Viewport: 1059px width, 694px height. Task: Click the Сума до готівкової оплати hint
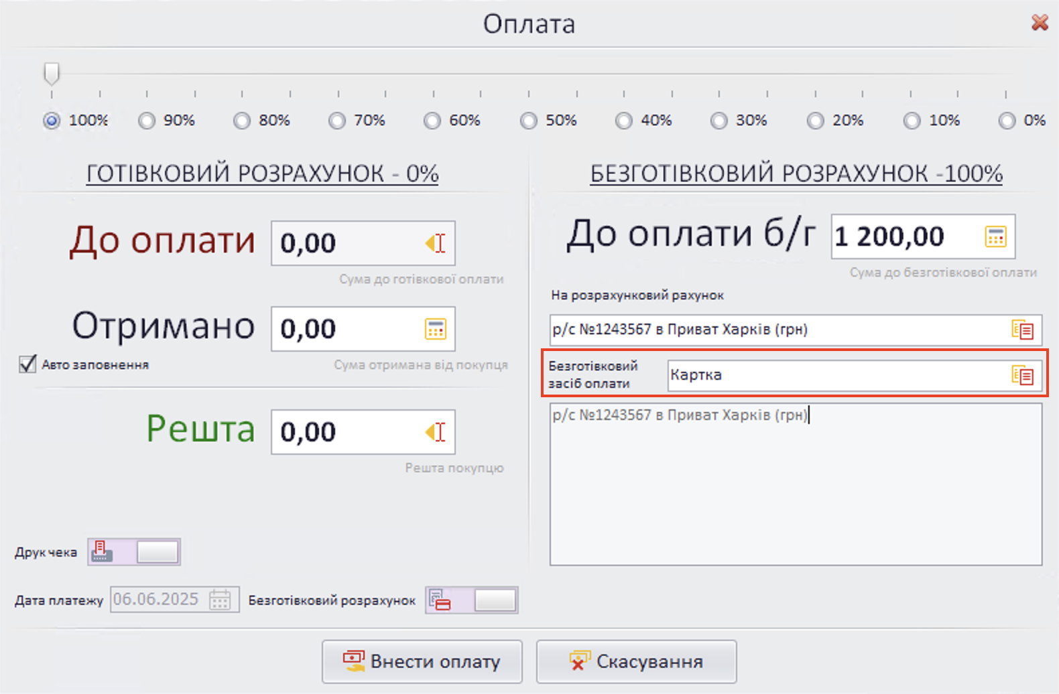tap(421, 279)
